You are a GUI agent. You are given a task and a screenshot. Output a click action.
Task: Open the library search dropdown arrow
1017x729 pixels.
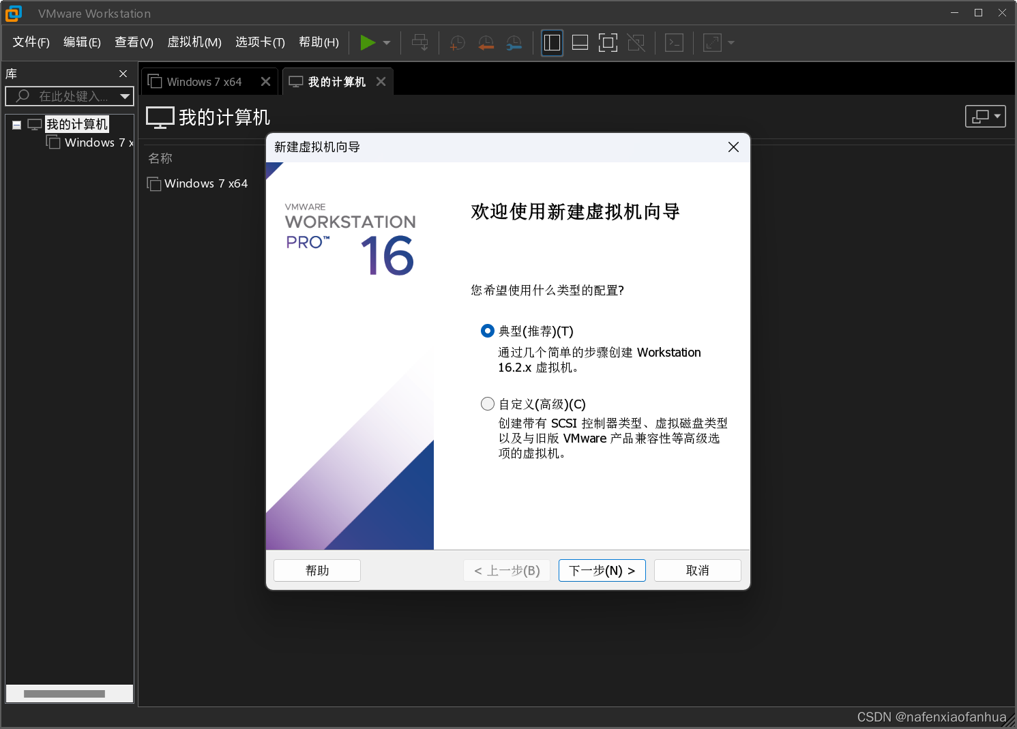[126, 96]
